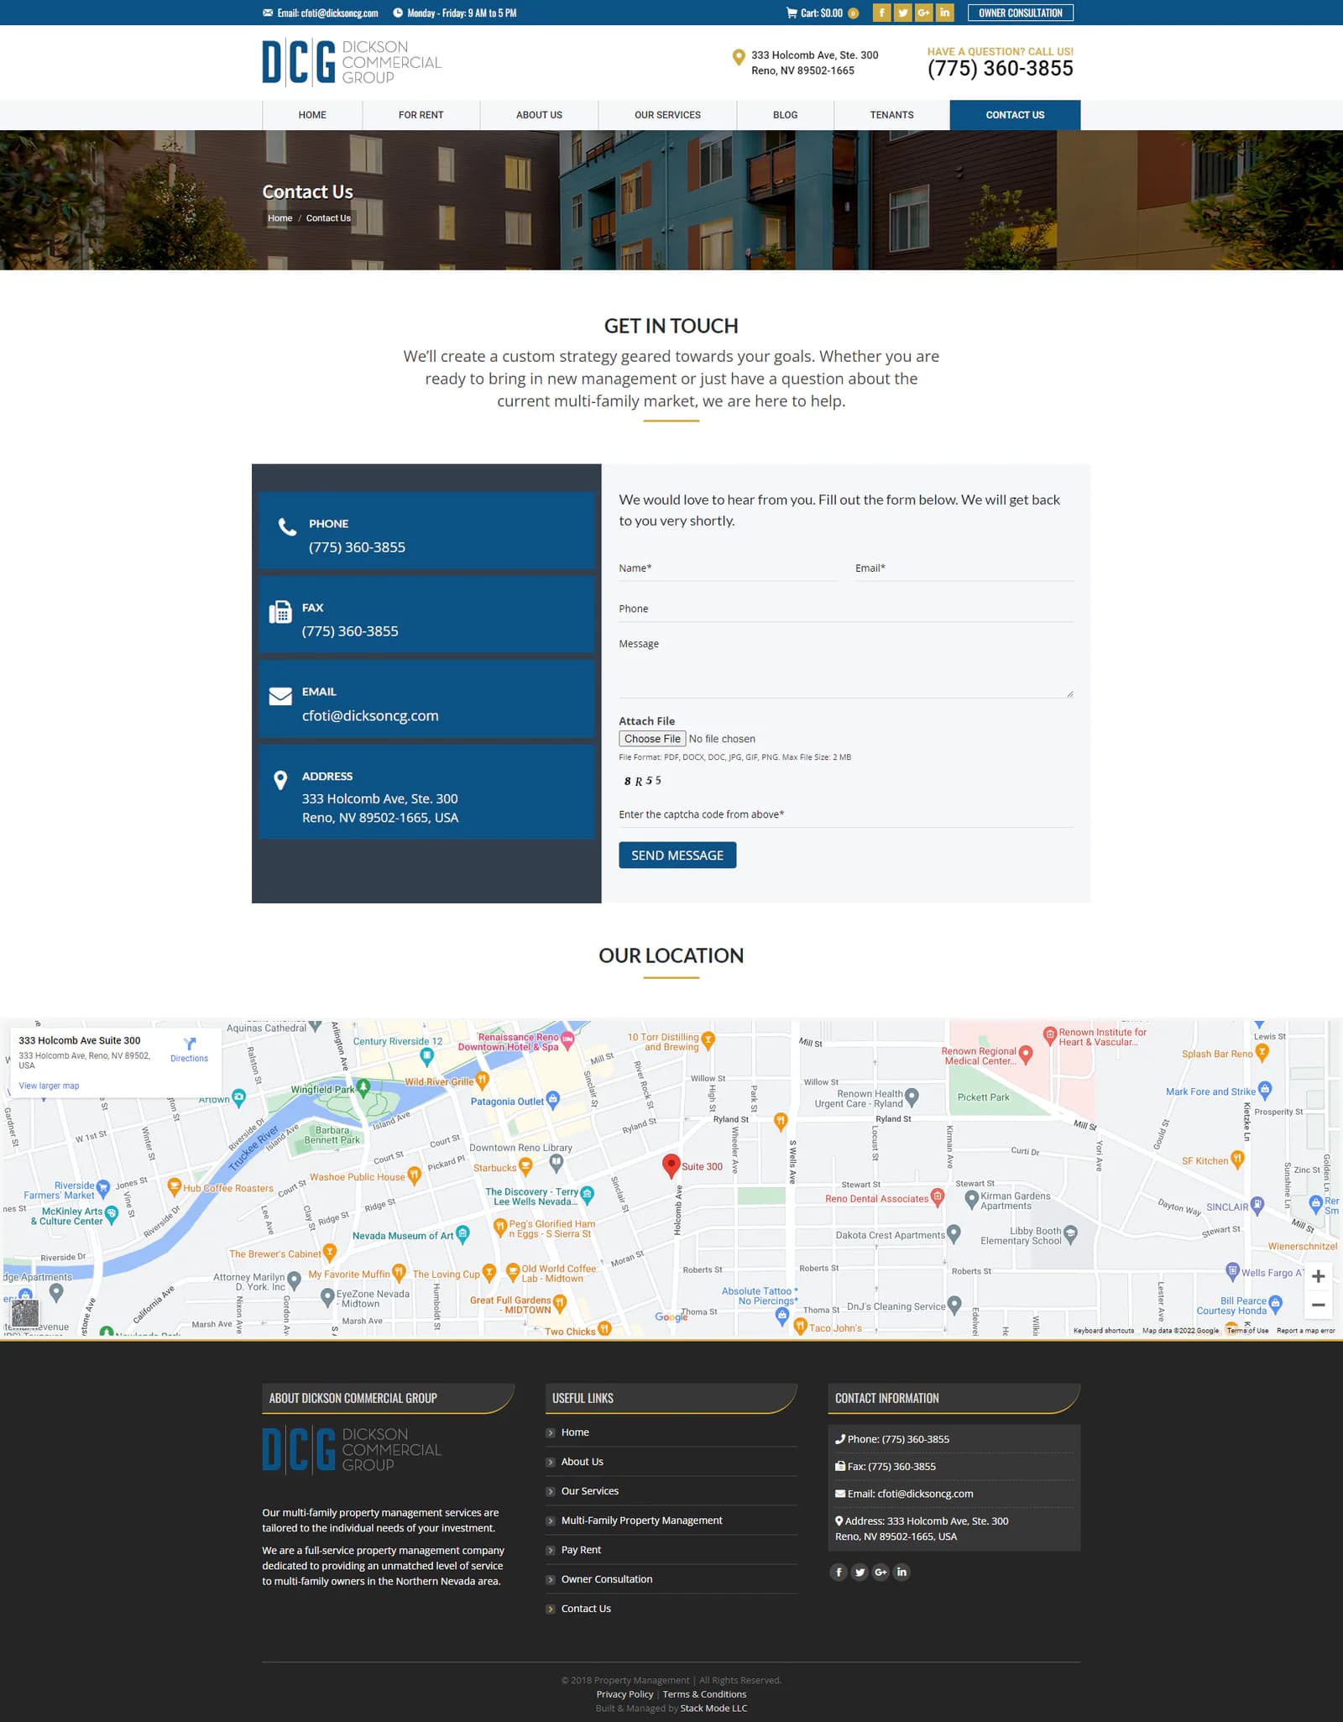Click the map satellite view thumbnail
The image size is (1343, 1722).
pyautogui.click(x=25, y=1312)
